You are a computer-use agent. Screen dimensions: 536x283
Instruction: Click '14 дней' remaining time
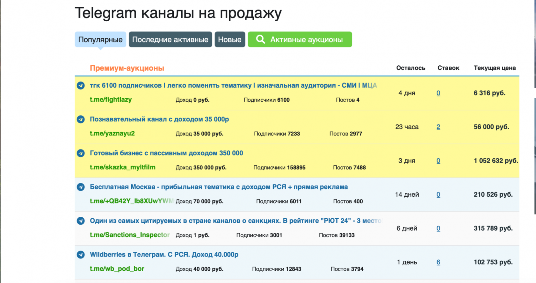click(x=407, y=194)
